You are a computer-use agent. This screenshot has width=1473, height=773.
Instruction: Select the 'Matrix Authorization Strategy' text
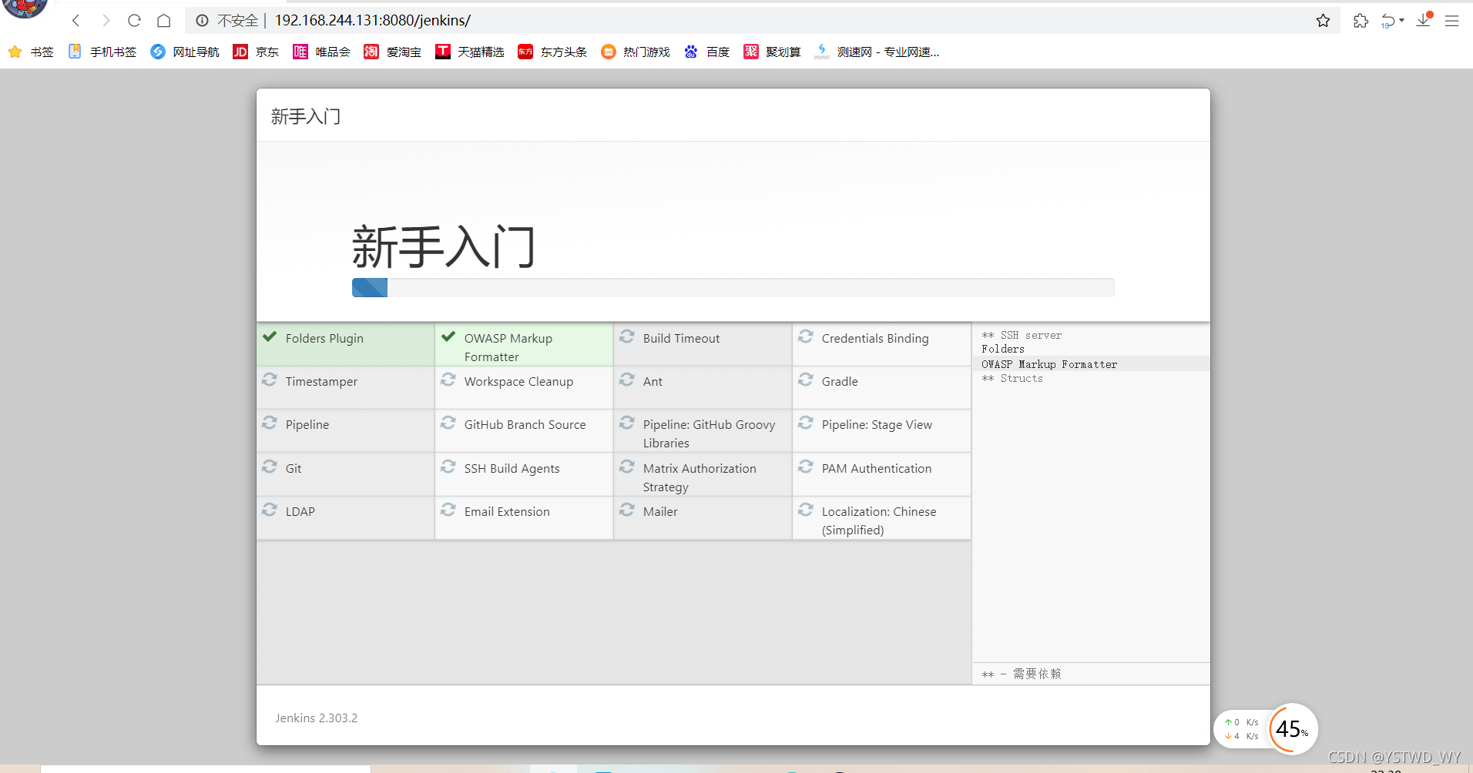pos(700,477)
